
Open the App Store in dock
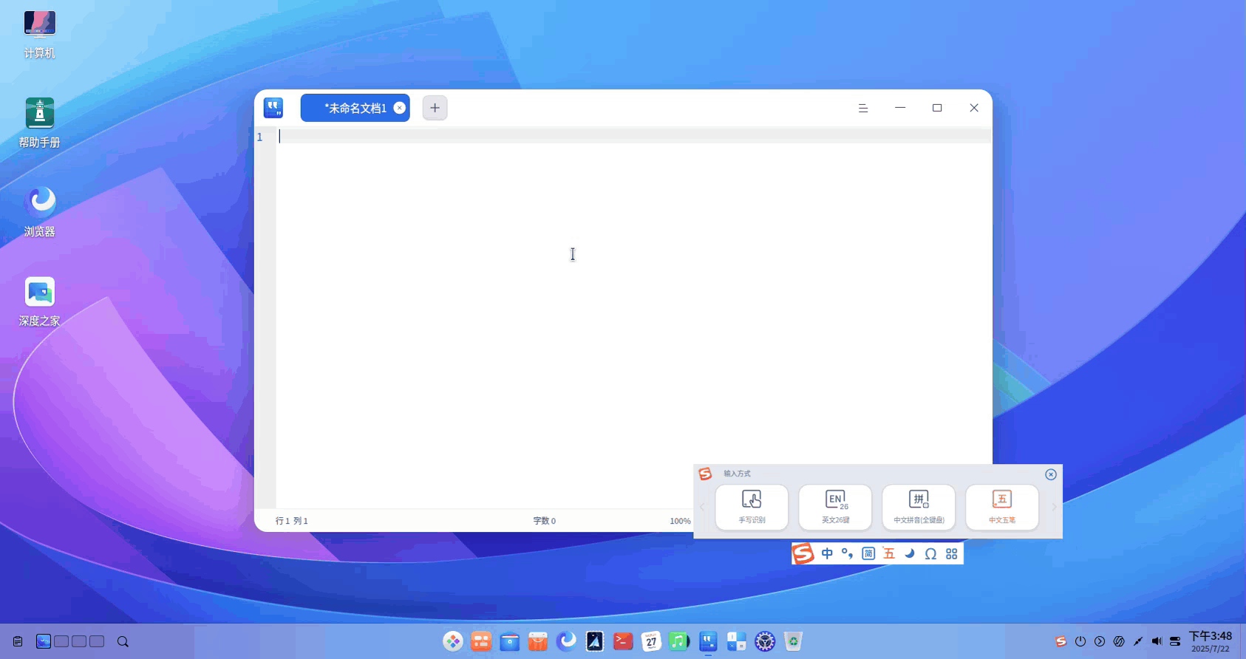pos(538,641)
